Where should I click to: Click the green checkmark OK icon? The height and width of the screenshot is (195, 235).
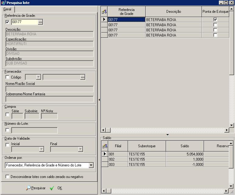(52, 188)
